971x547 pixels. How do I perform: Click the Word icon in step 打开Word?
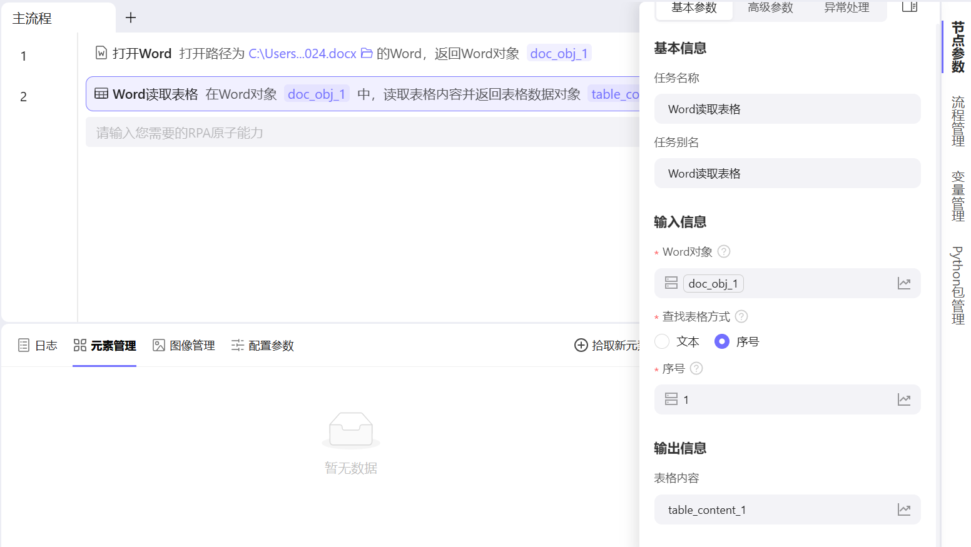tap(101, 53)
